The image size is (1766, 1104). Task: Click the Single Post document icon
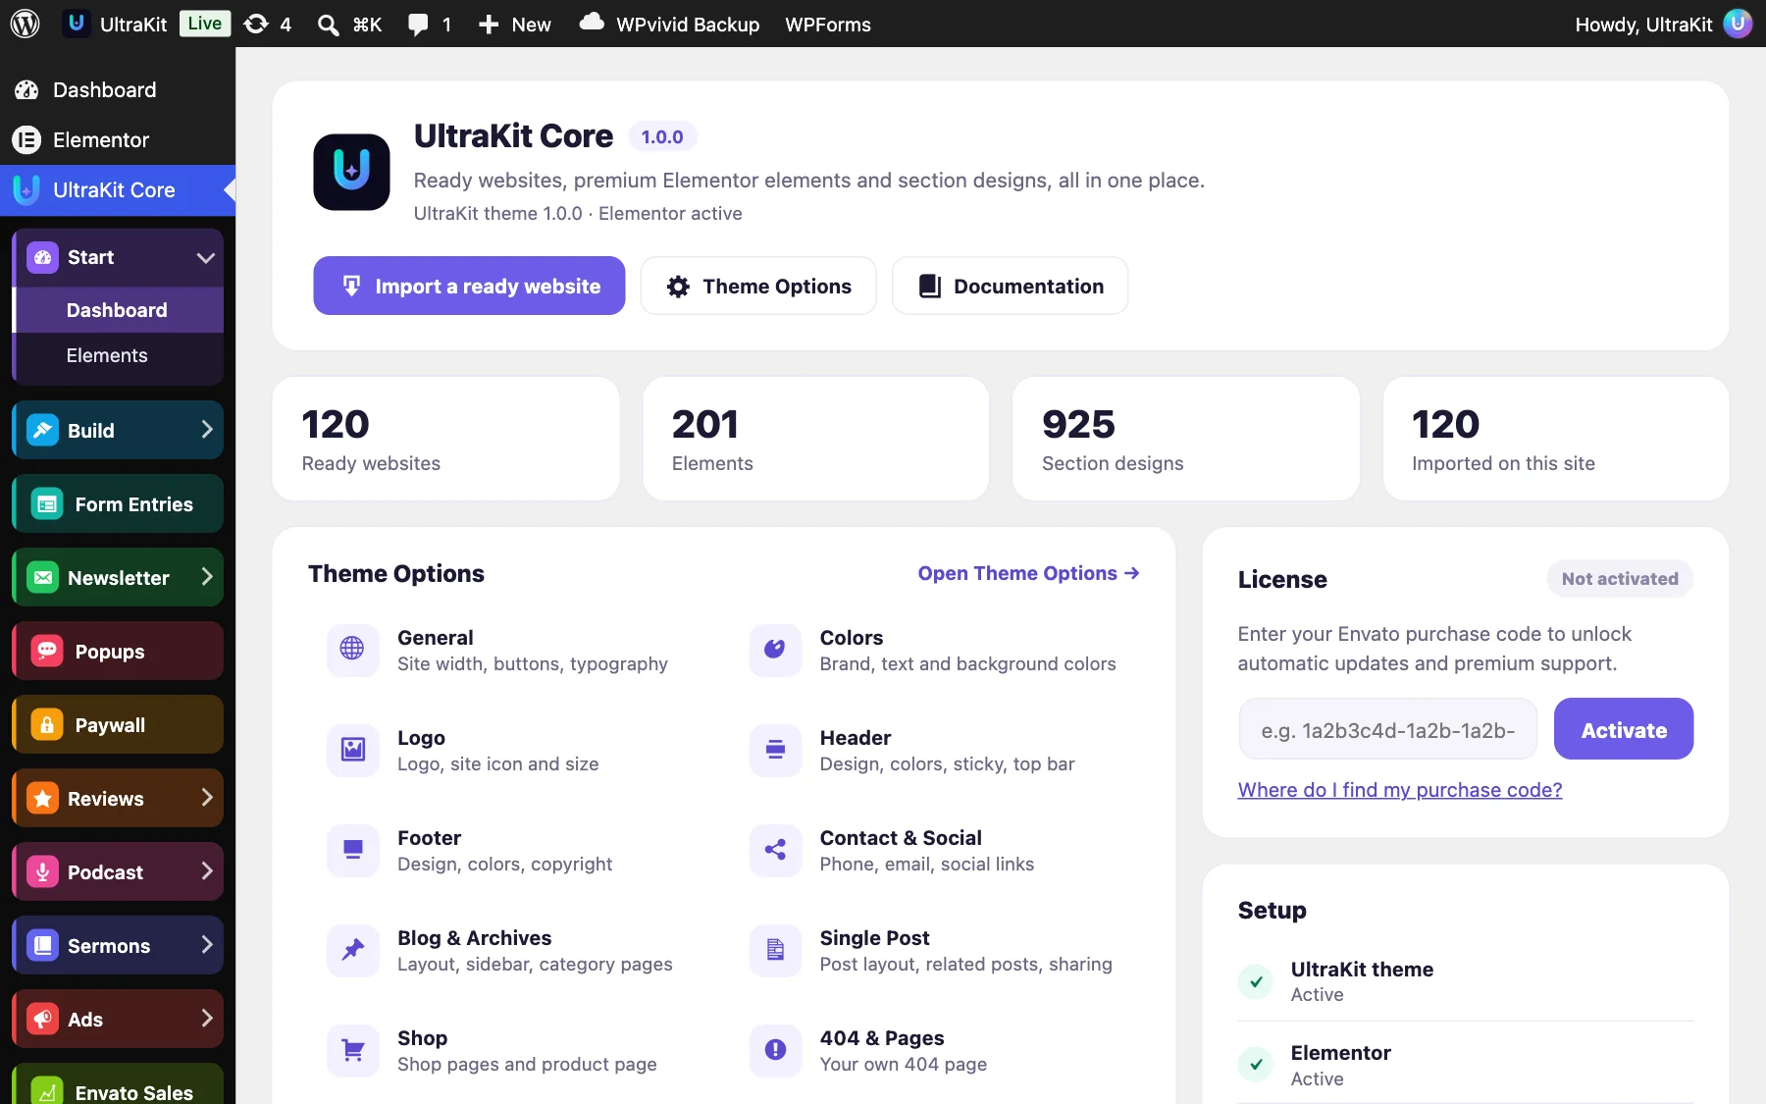pos(775,950)
